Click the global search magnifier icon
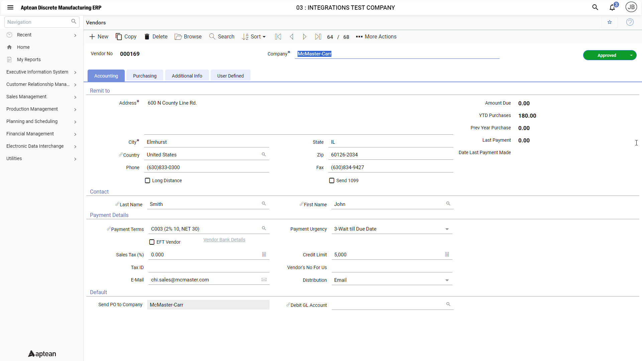Viewport: 642px width, 361px height. 595,7
